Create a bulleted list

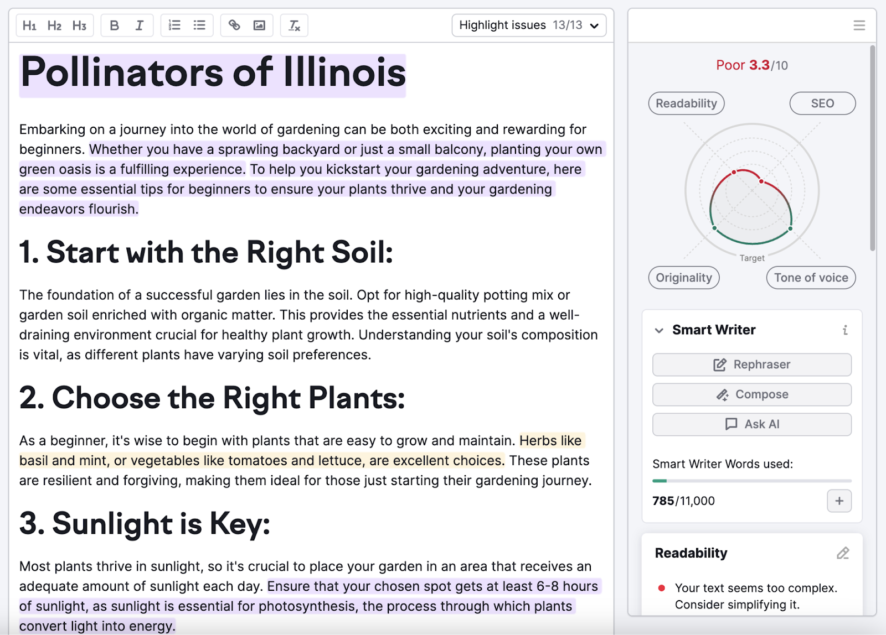199,25
